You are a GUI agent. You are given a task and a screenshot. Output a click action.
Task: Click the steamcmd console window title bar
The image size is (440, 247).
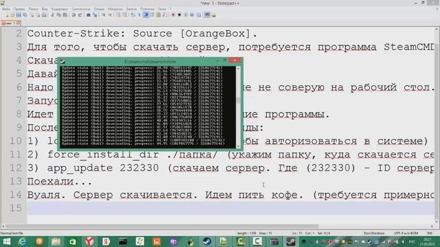pyautogui.click(x=150, y=61)
